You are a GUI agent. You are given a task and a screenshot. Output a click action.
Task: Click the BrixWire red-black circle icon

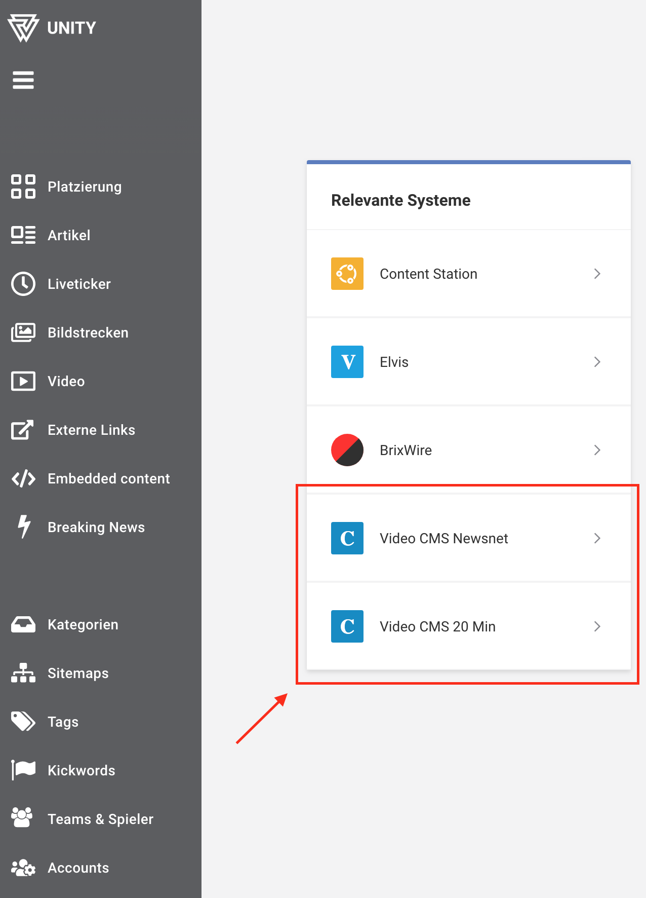pyautogui.click(x=347, y=450)
